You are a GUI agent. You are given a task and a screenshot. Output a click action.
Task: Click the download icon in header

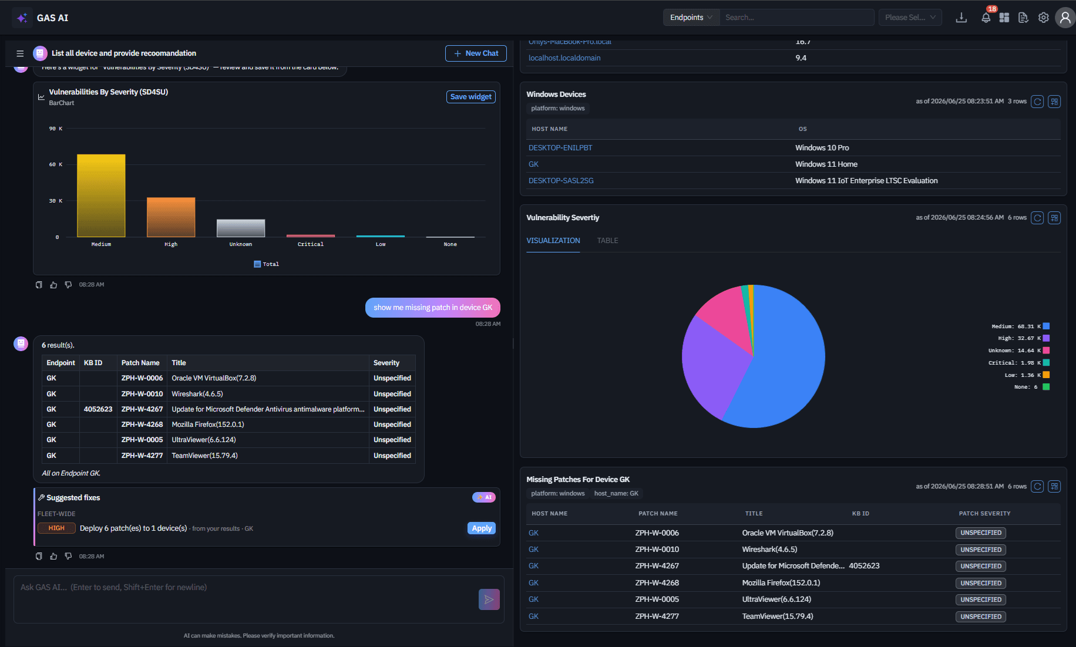tap(961, 18)
